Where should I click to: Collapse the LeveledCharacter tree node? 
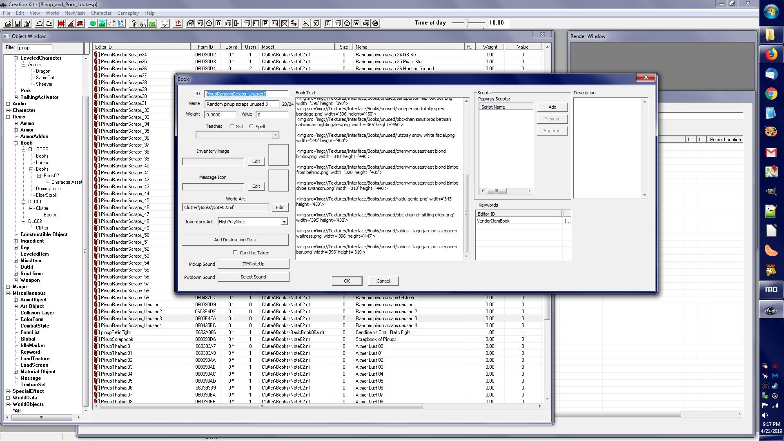16,58
